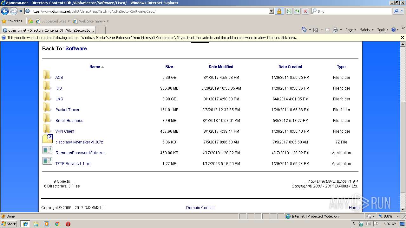Open Chrome from the taskbar

pos(57,224)
